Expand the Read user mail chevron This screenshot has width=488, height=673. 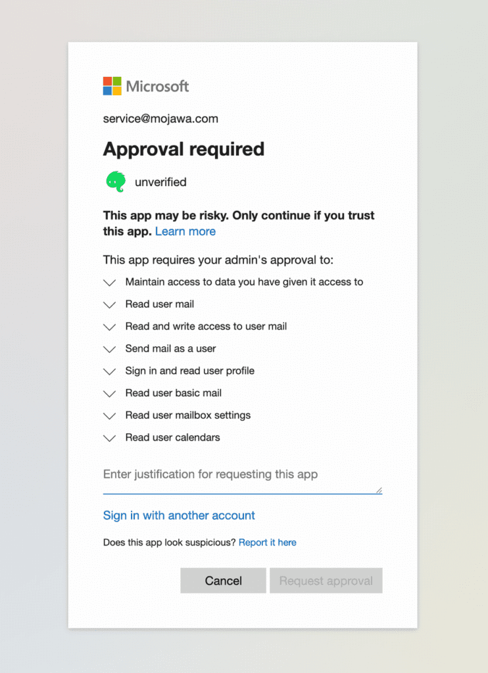click(110, 305)
